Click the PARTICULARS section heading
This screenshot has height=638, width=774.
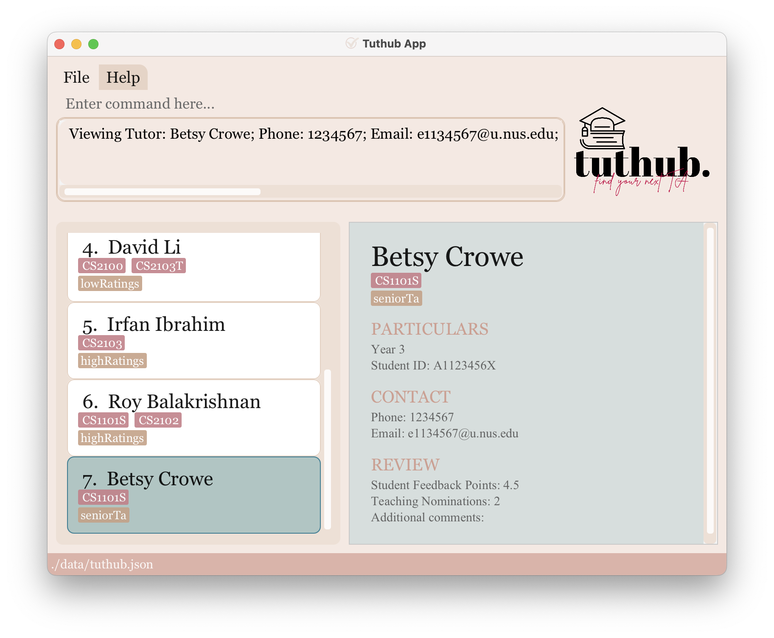429,329
